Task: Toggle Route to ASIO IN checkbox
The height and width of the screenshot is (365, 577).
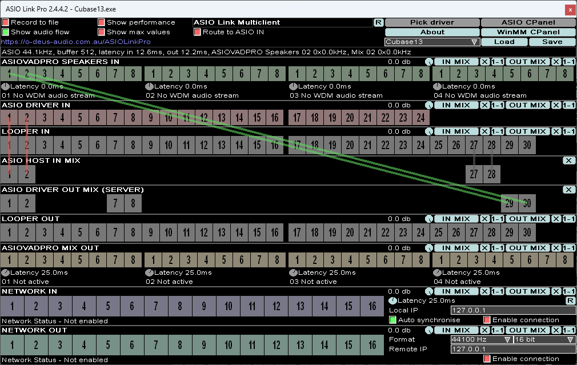Action: click(x=197, y=32)
